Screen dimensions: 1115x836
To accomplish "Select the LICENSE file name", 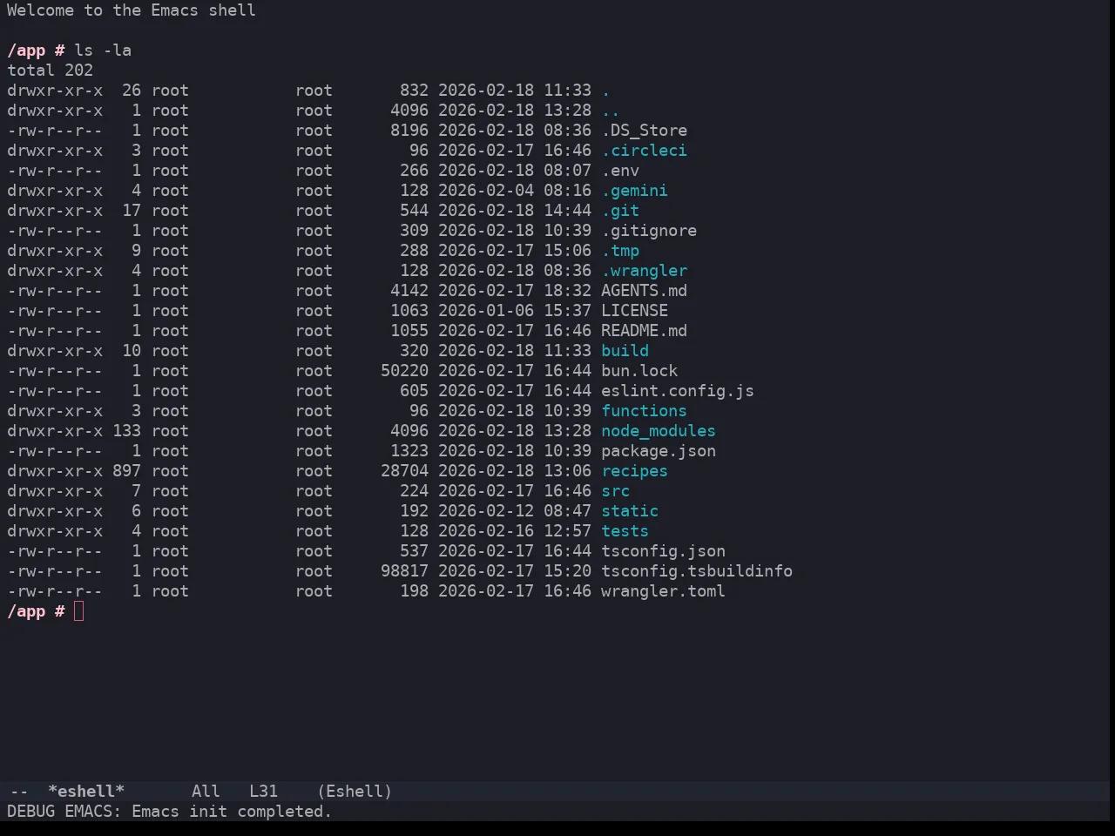I will tap(634, 311).
